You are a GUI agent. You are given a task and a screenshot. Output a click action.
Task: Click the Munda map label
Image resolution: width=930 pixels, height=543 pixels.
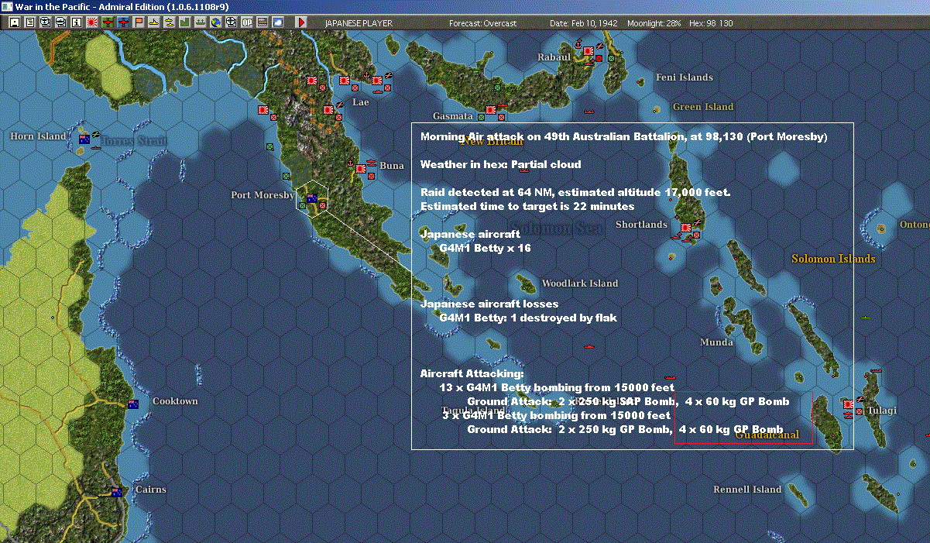(716, 342)
